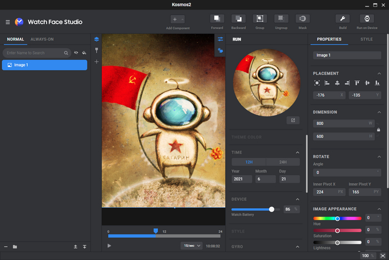The image size is (389, 260).
Task: Open the layers stack panel icon
Action: (x=96, y=40)
